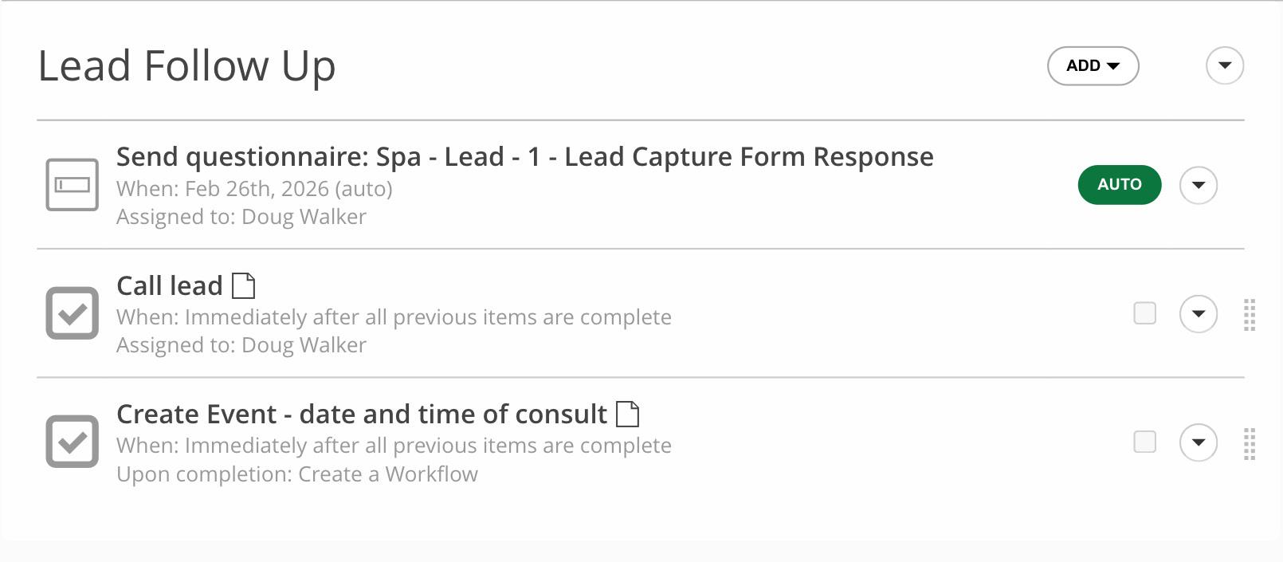1283x562 pixels.
Task: Open the Send questionnaire row options dropdown
Action: [1199, 185]
